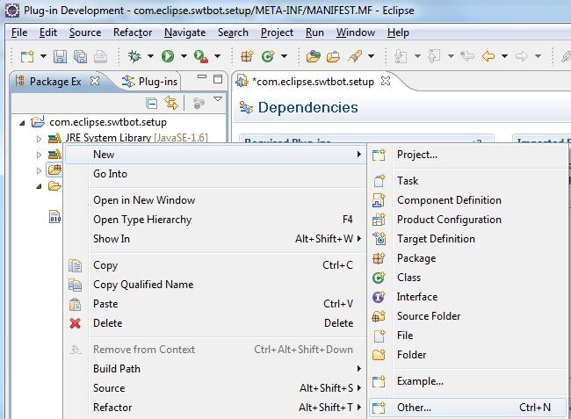The image size is (571, 419).
Task: Click the Previous Annotation toolbar icon
Action: (434, 56)
